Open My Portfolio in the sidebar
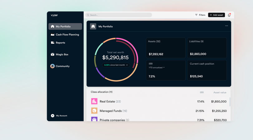 tap(65, 26)
